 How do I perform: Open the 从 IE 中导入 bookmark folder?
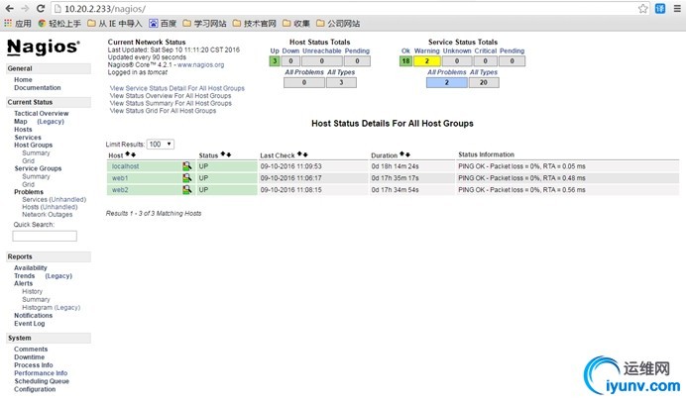click(115, 24)
